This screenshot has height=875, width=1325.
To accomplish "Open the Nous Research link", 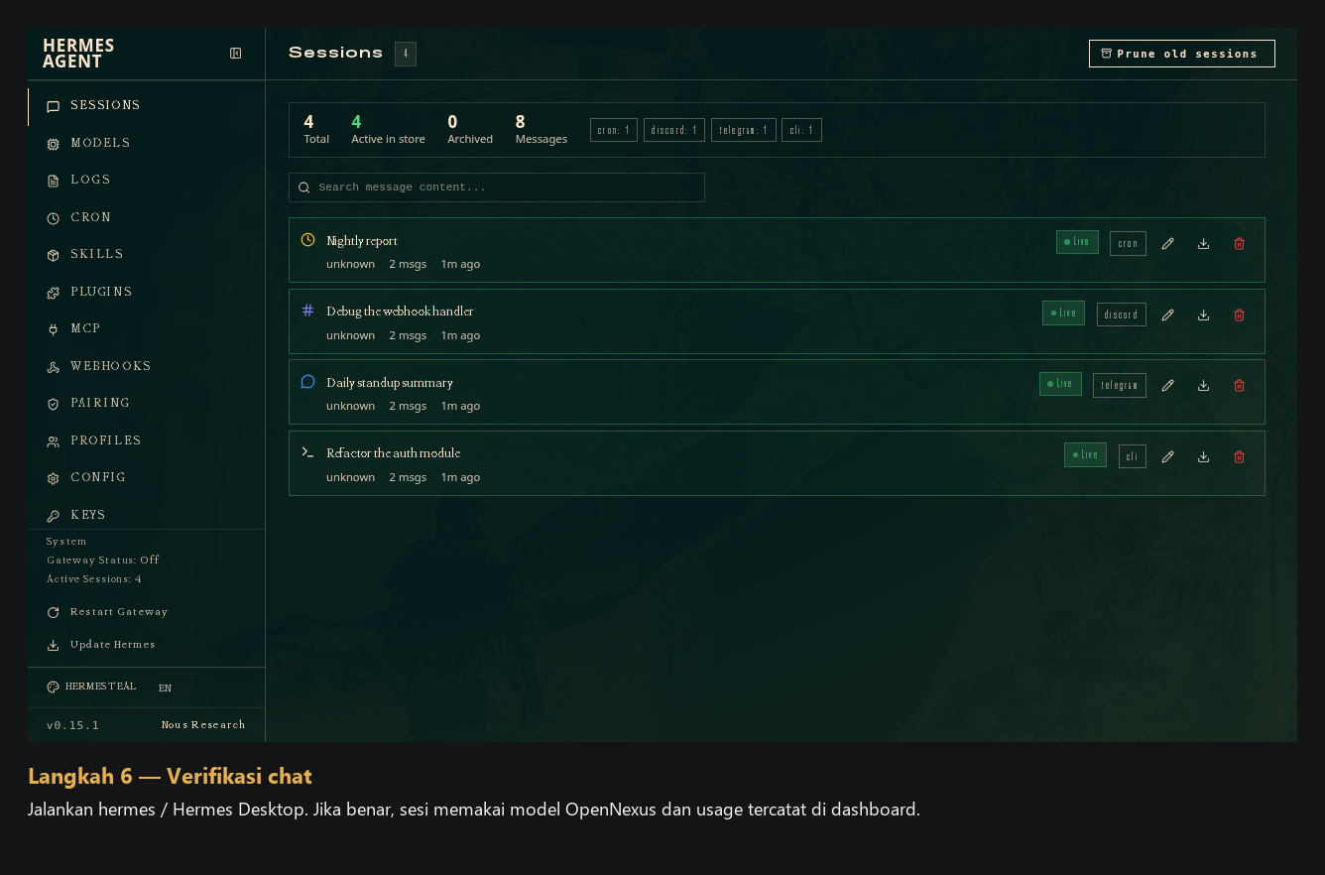I will click(203, 725).
